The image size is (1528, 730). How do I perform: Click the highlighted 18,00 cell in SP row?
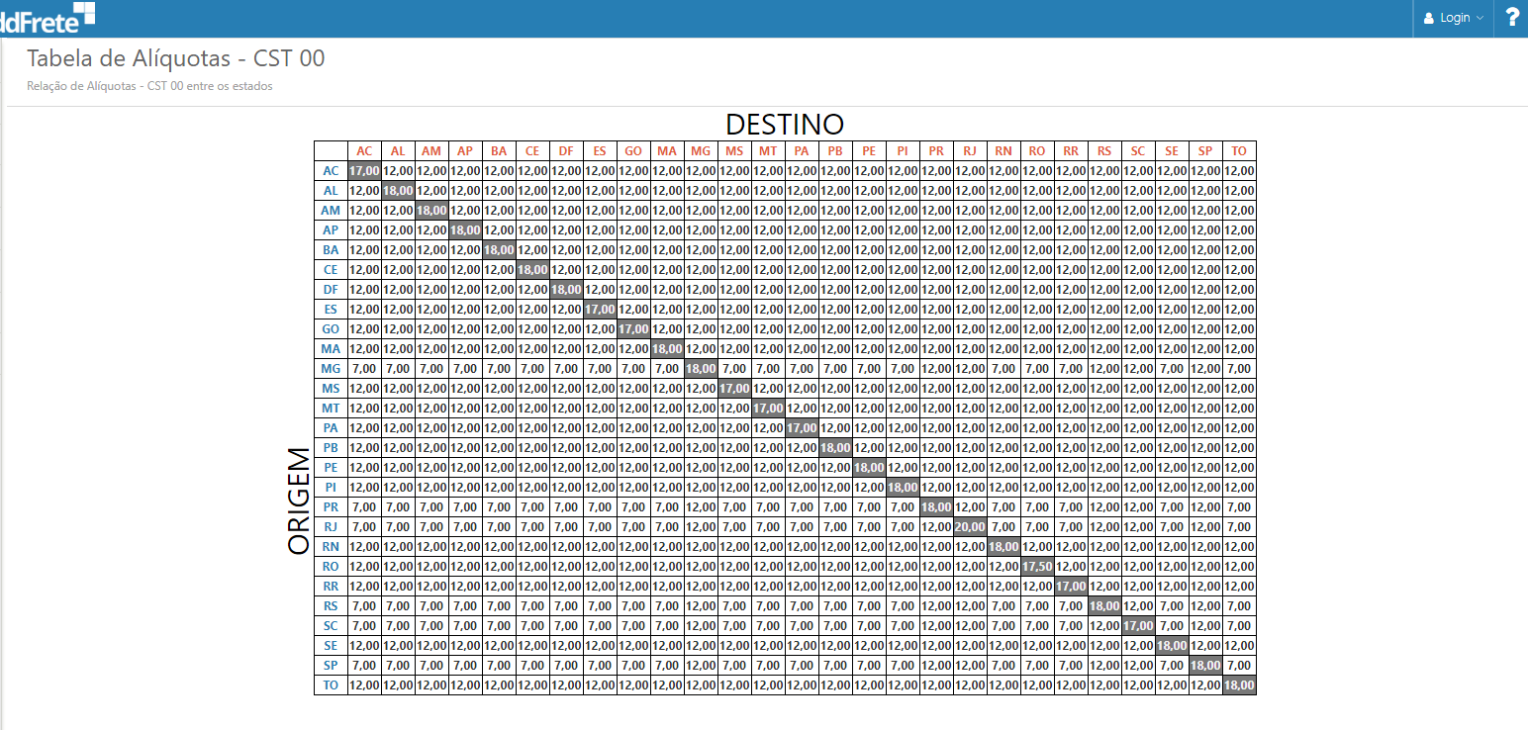point(1205,665)
